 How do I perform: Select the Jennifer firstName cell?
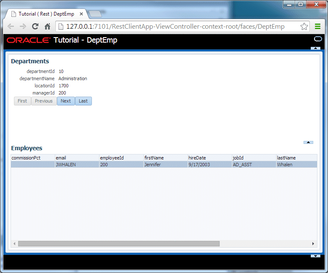[166, 165]
